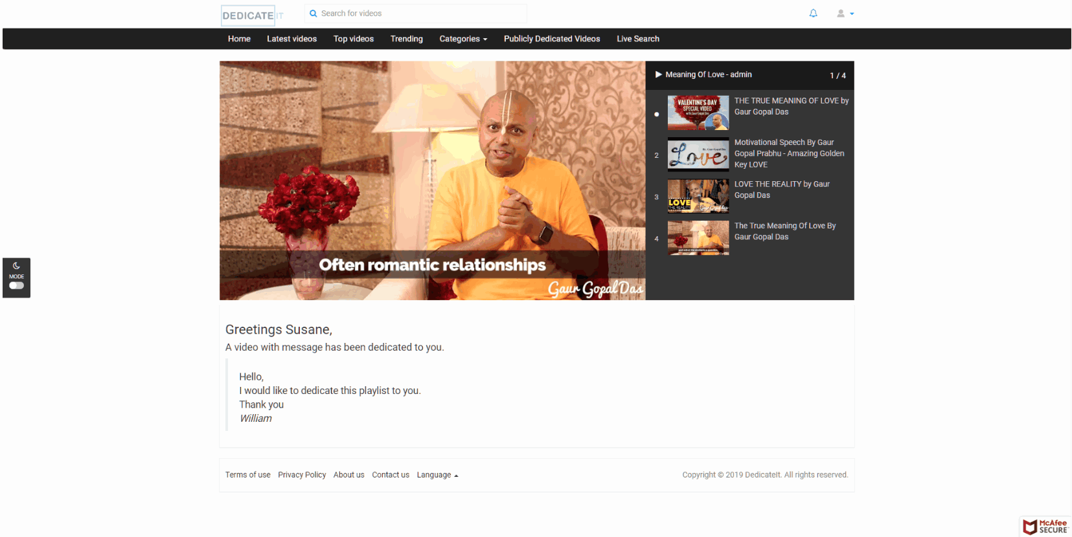The image size is (1072, 537).
Task: Click the search magnifier icon
Action: coord(314,14)
